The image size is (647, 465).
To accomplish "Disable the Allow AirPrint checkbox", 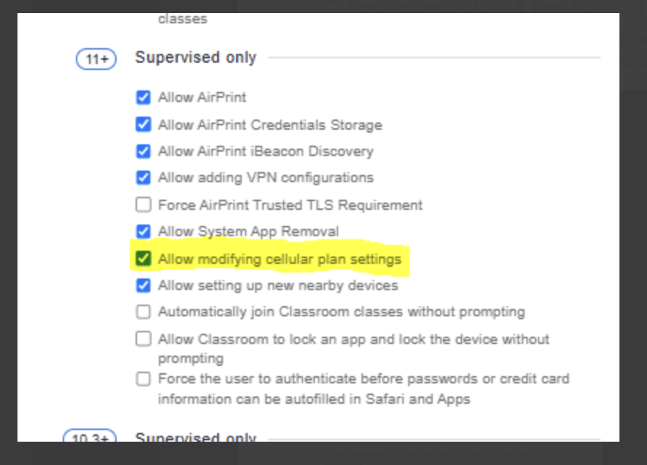I will point(143,97).
